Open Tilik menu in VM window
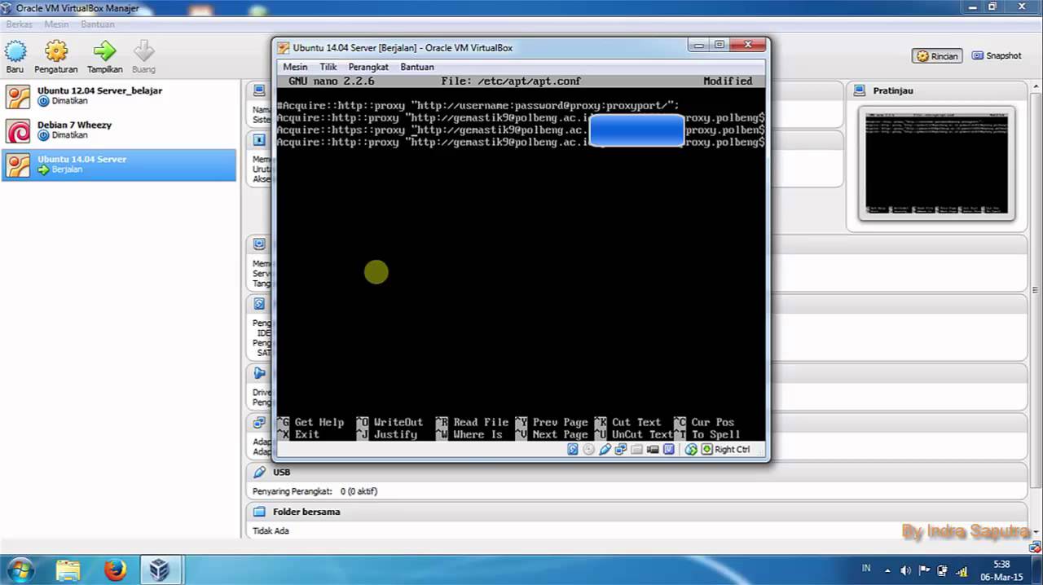The image size is (1043, 585). [x=328, y=67]
